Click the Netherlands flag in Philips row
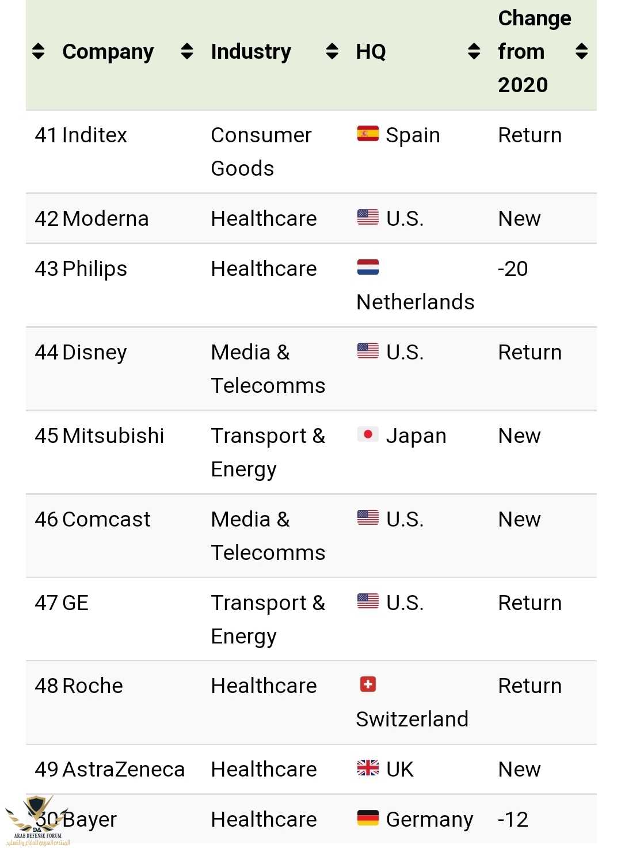This screenshot has width=621, height=848. click(x=368, y=267)
